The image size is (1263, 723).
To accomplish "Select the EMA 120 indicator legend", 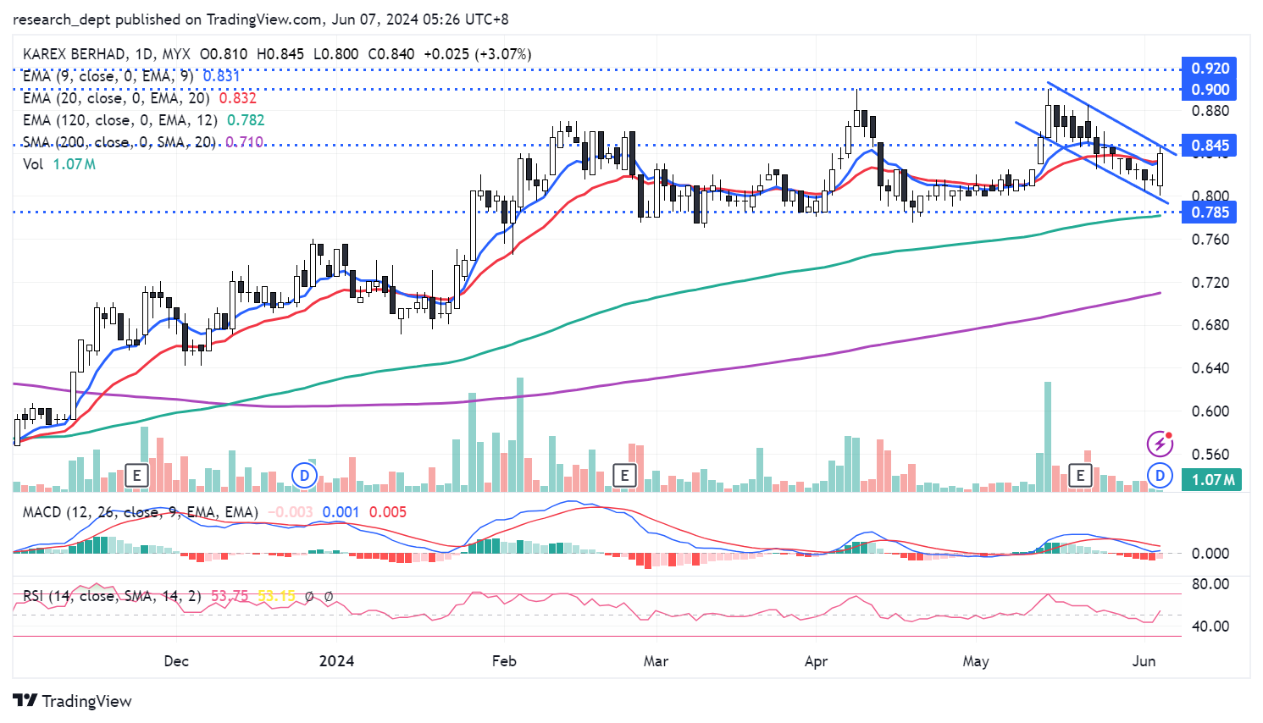I will [x=119, y=120].
